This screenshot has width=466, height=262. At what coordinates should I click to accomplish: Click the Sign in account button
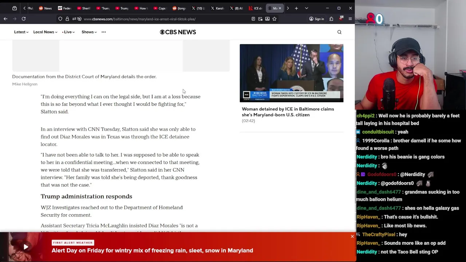point(316,19)
